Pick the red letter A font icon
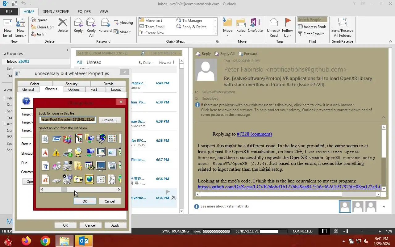 45,152
